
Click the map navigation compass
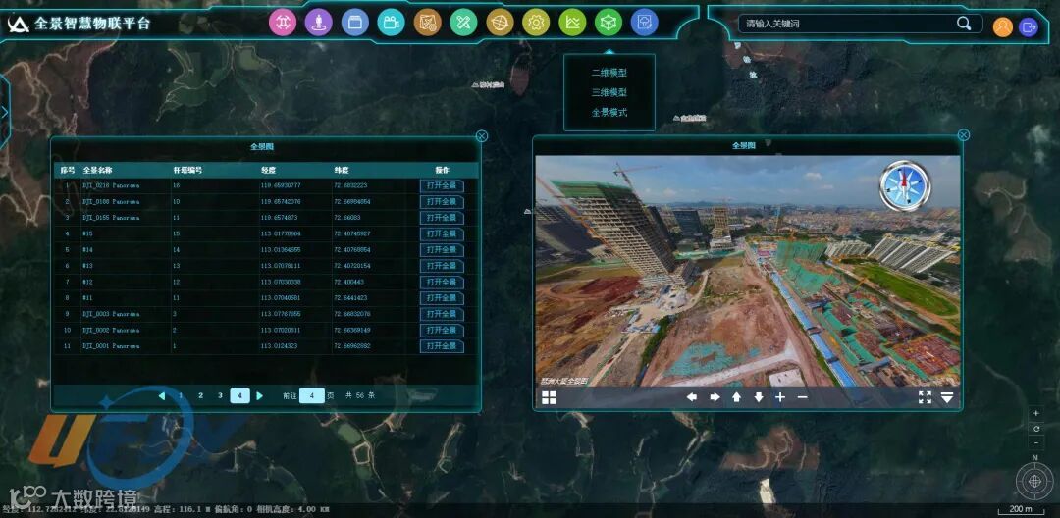tap(1034, 480)
